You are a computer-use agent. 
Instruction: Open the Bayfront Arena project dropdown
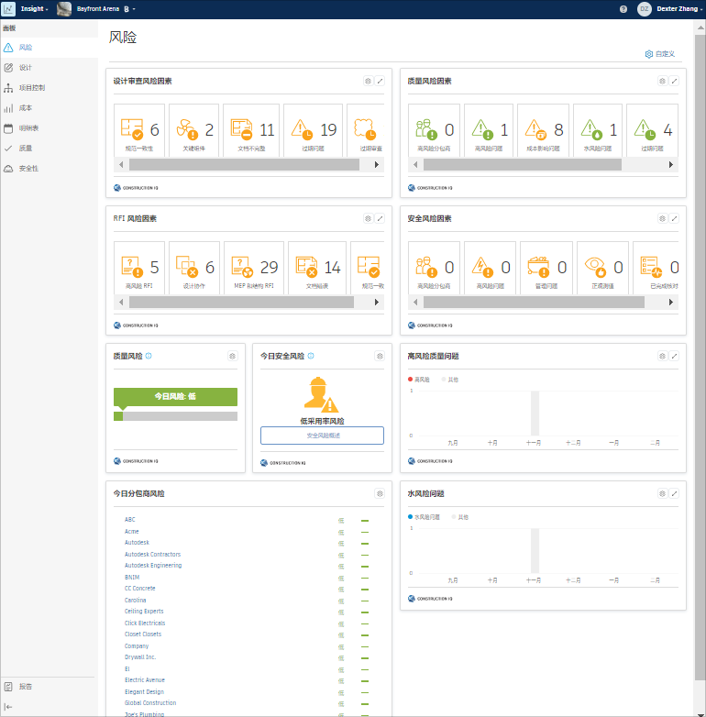tap(106, 8)
